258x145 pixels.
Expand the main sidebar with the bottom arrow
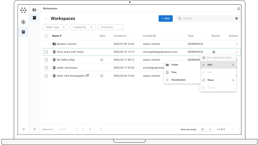pos(23,129)
